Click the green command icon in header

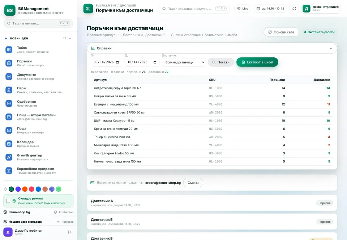(88, 9)
